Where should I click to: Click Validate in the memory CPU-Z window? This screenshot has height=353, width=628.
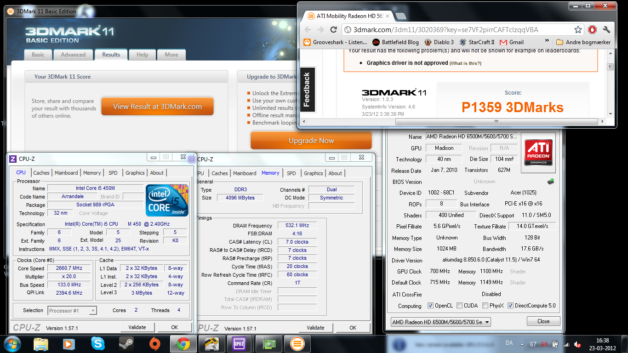pos(315,328)
